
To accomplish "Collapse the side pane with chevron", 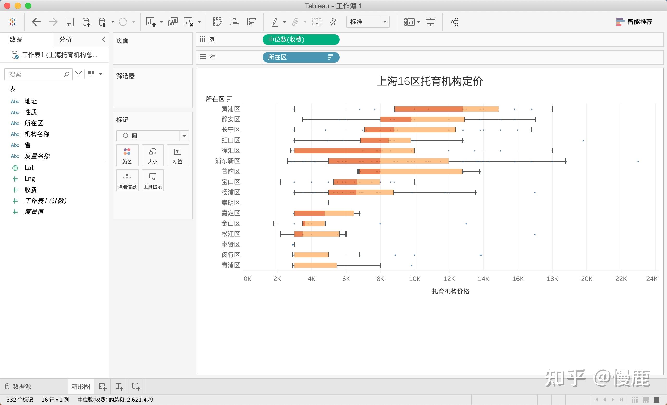I will click(103, 40).
